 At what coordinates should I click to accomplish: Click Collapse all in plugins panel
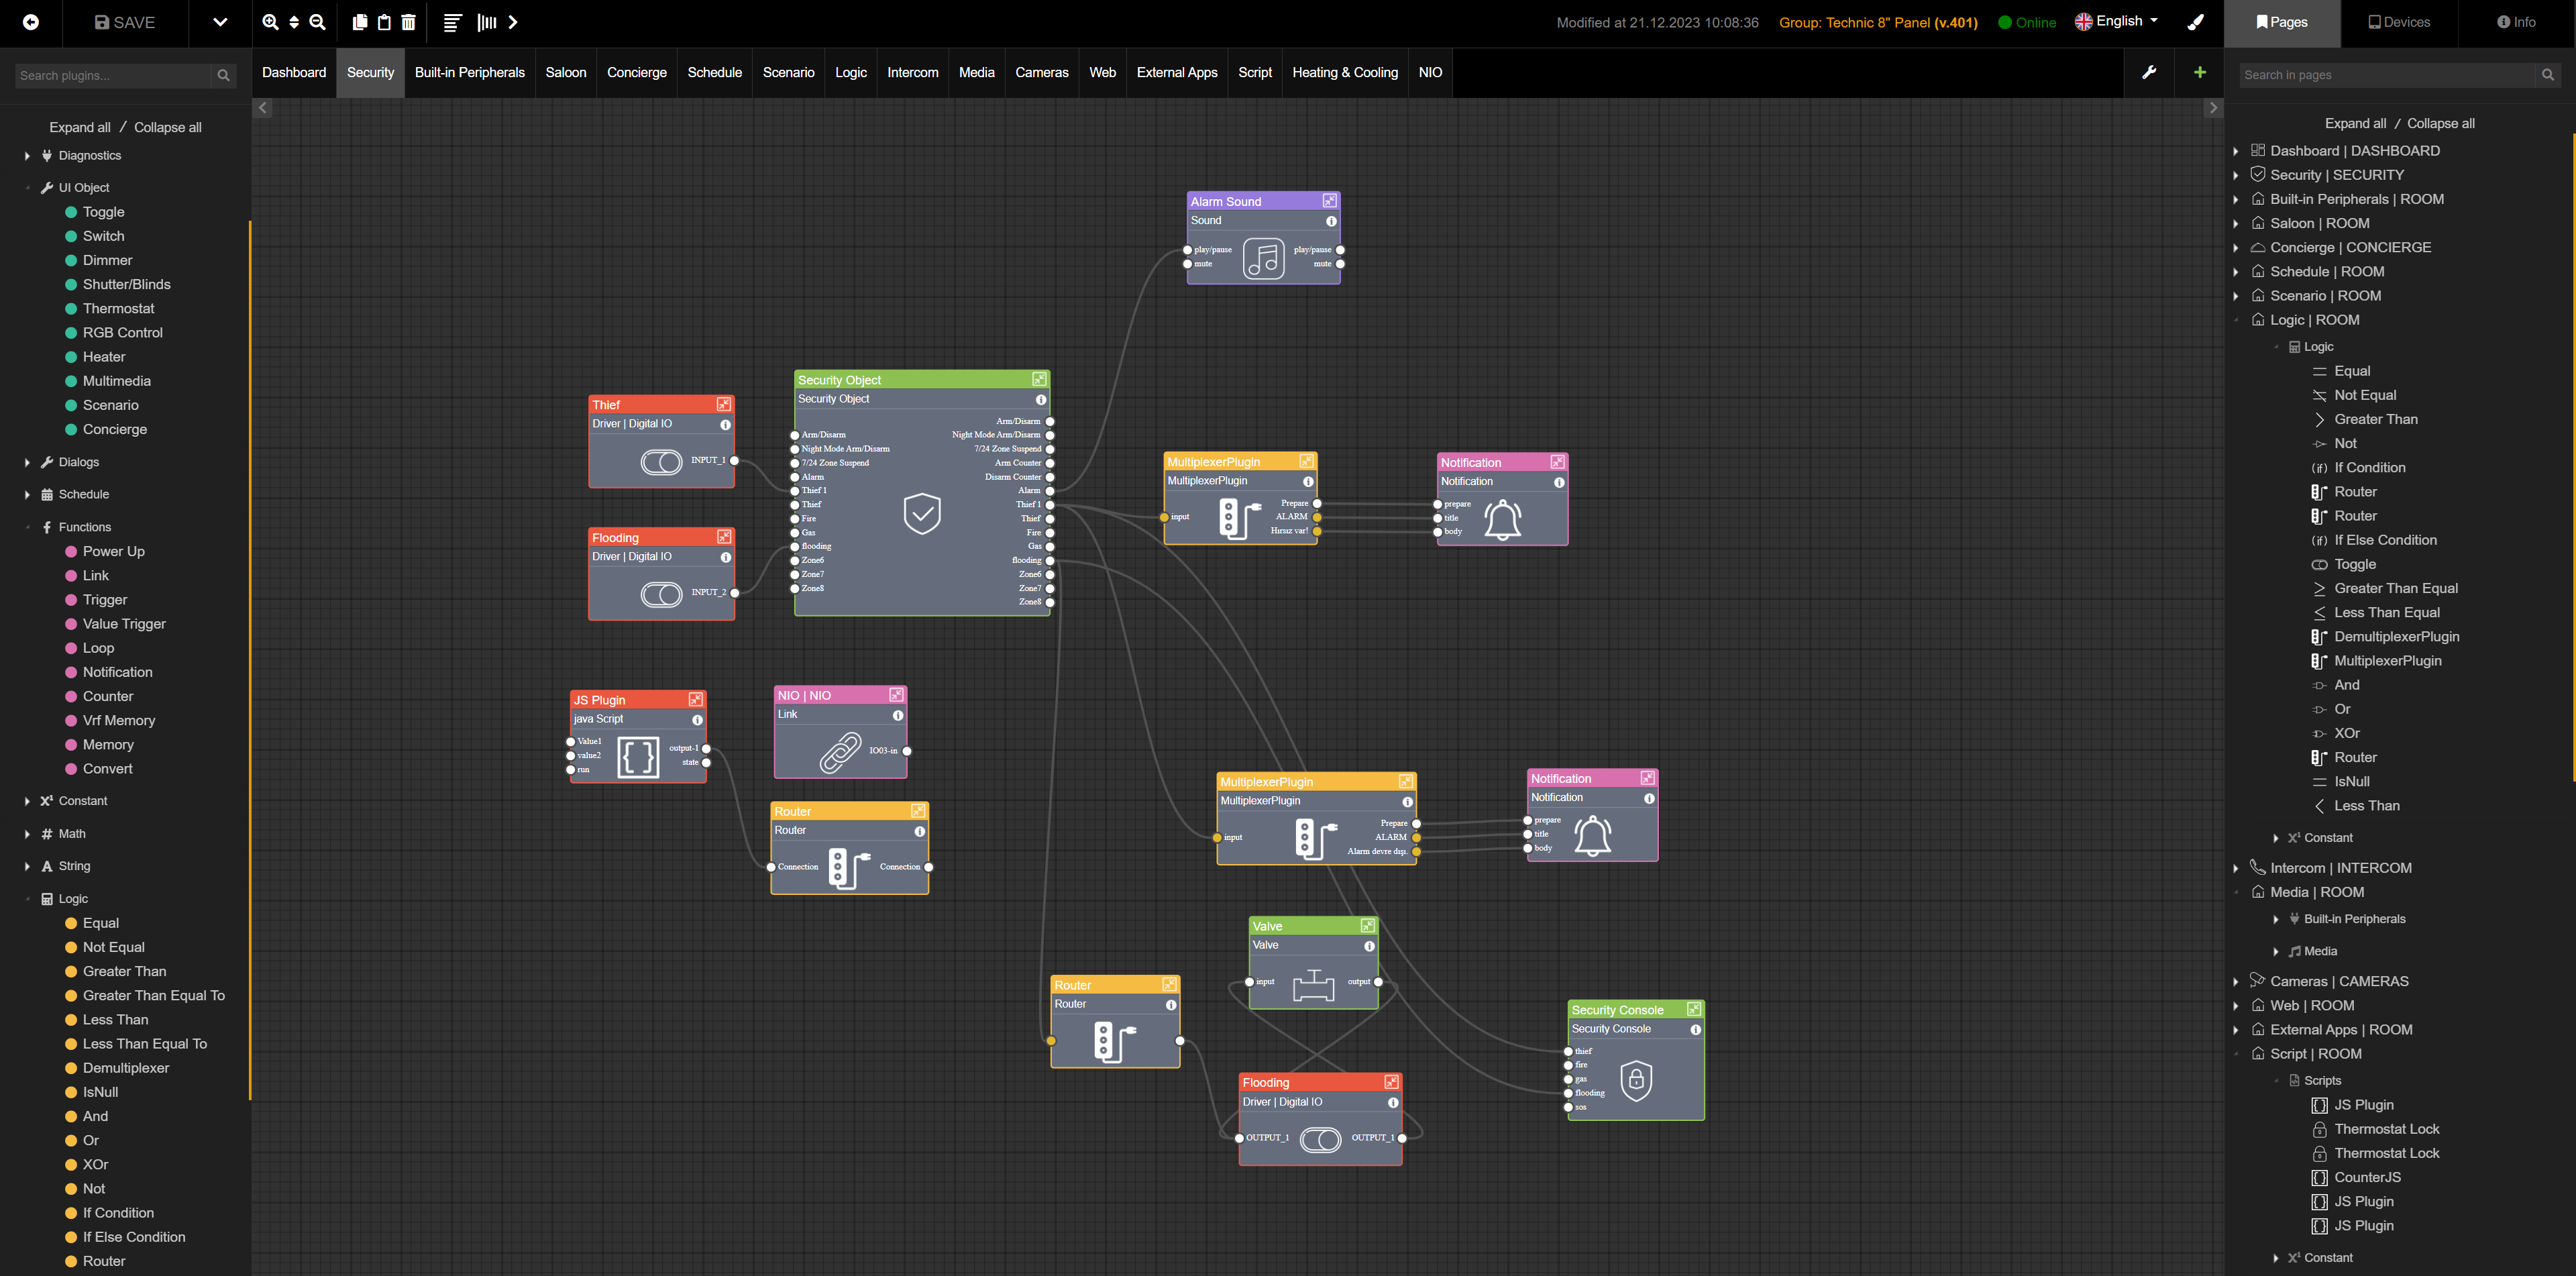[167, 127]
